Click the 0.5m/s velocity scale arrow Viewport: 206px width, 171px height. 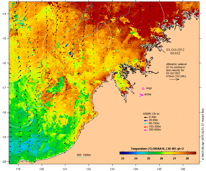pos(174,79)
